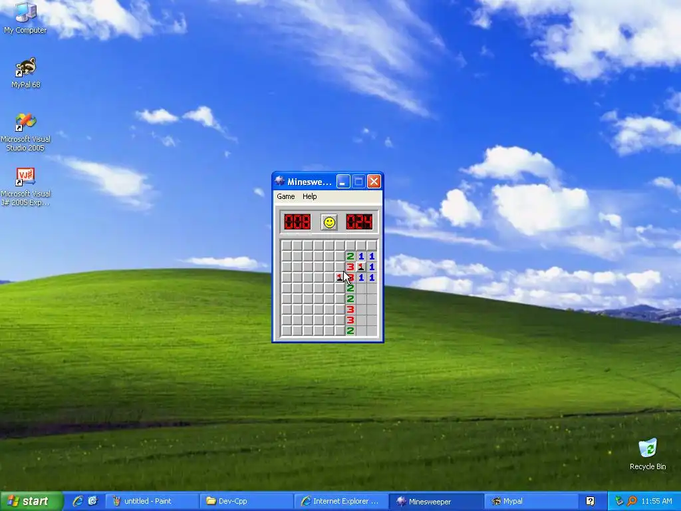This screenshot has height=511, width=681.
Task: Click the green 2 in the bottom row
Action: (350, 331)
